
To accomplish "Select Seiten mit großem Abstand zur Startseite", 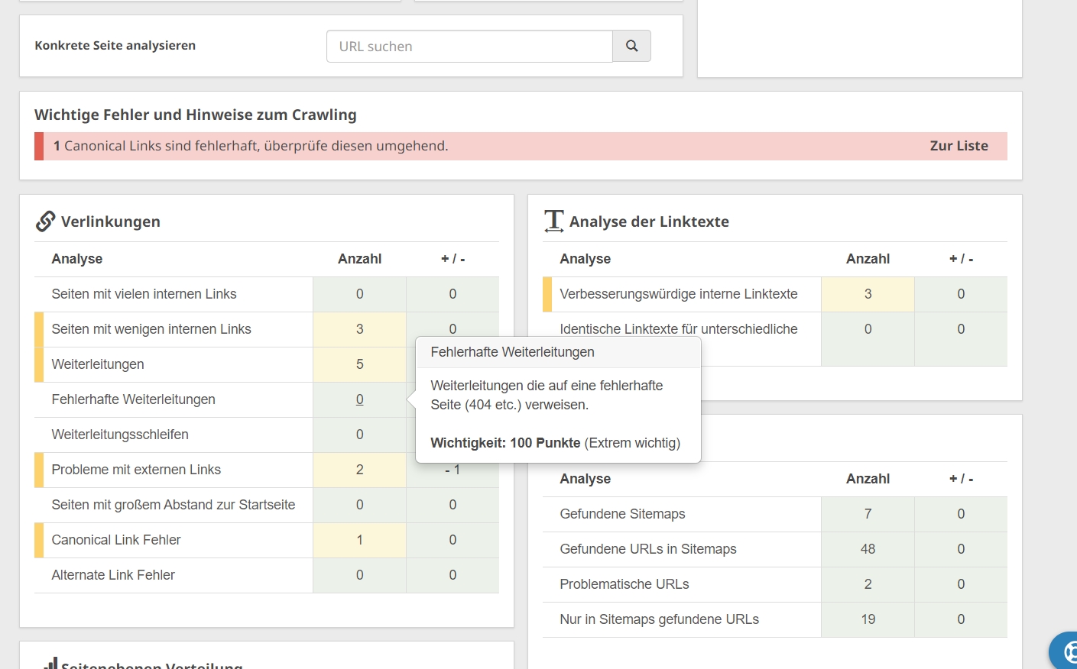I will coord(173,505).
